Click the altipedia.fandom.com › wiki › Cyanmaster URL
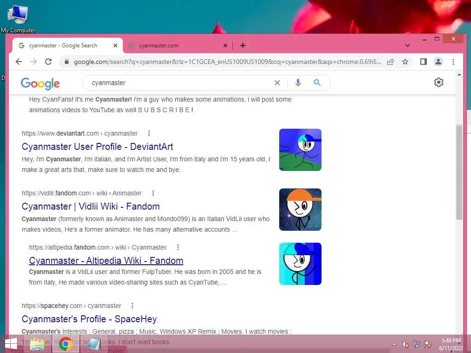 click(98, 247)
